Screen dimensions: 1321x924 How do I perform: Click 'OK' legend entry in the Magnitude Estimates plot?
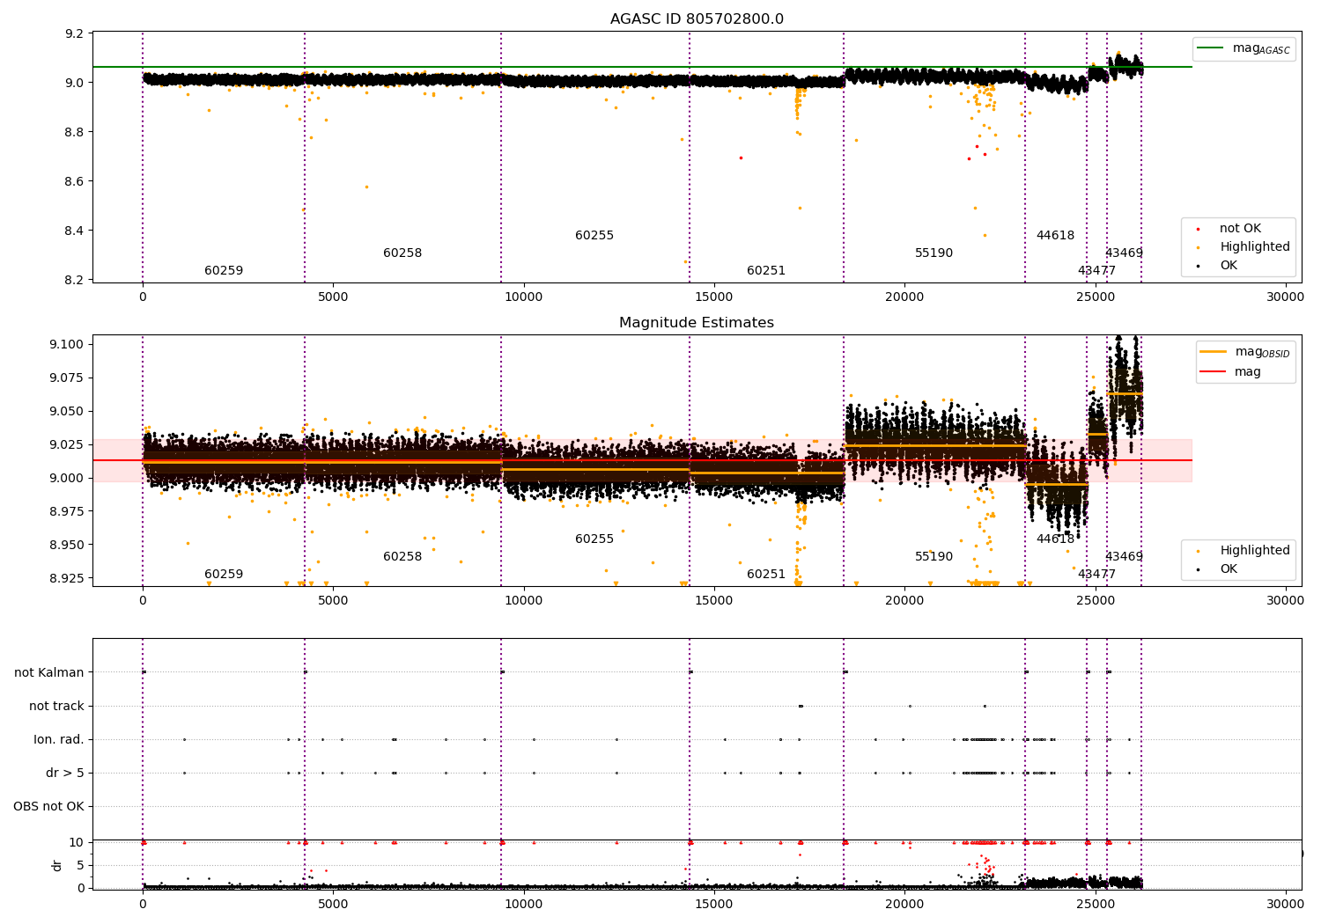[x=1229, y=569]
